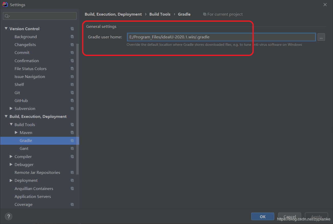Click project-level icon beside Build Tools
333x224 pixels.
pyautogui.click(x=72, y=125)
